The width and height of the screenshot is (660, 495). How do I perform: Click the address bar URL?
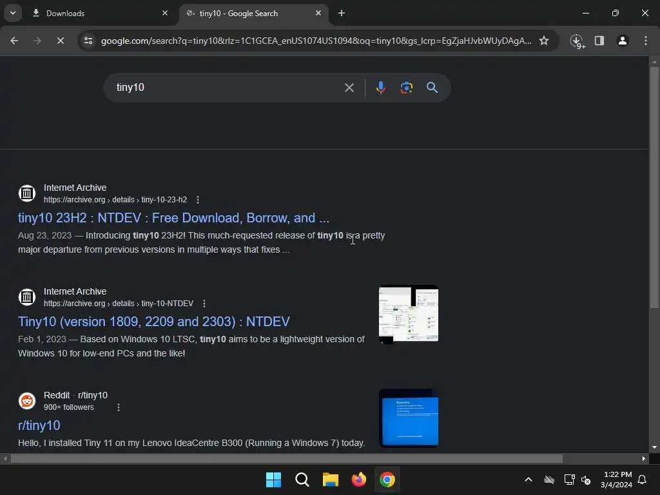point(316,41)
